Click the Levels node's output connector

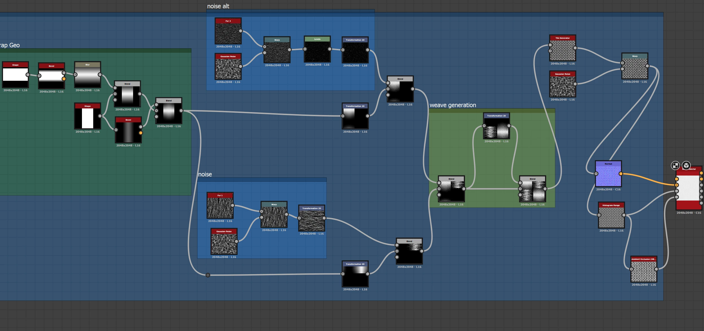(x=330, y=49)
